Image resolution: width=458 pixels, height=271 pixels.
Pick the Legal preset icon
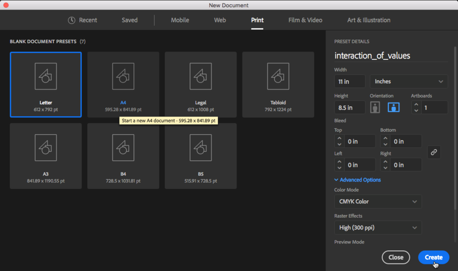(x=201, y=76)
